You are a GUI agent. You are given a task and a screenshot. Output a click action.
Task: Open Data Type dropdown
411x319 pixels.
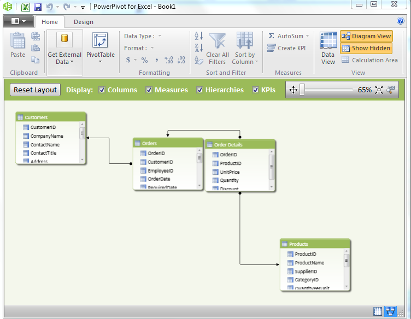pyautogui.click(x=160, y=36)
